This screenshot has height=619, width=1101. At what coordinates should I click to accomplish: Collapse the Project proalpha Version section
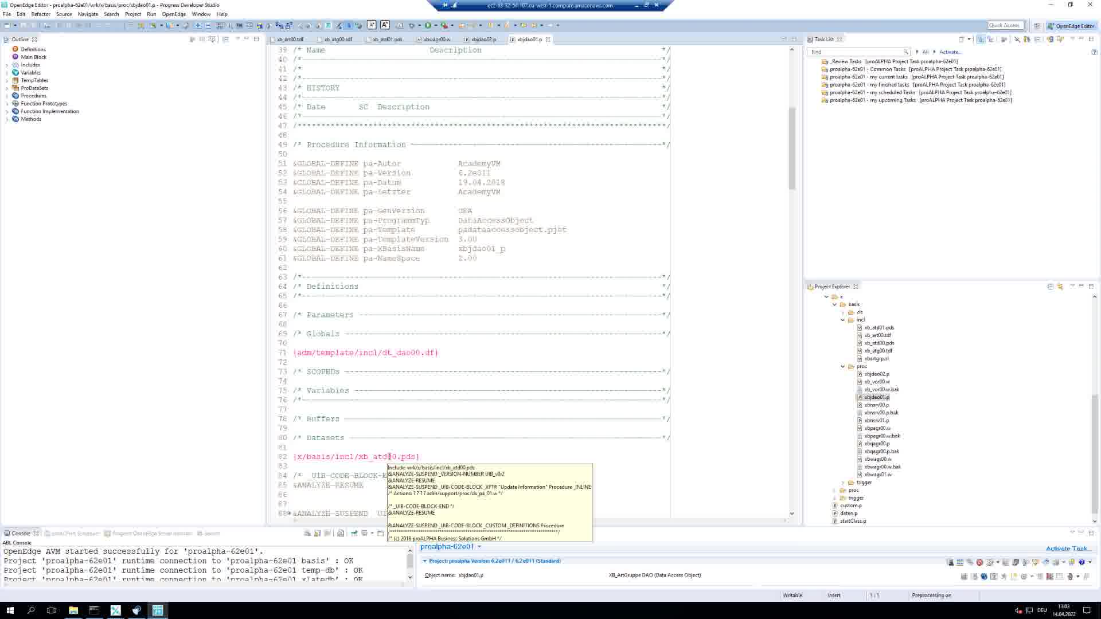[x=425, y=561]
